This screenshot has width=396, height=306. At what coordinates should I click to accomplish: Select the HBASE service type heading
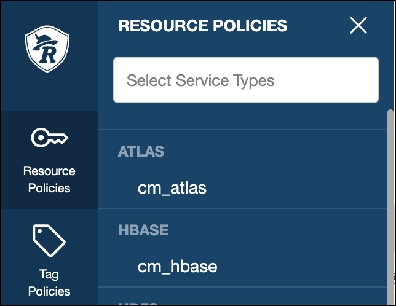[143, 230]
